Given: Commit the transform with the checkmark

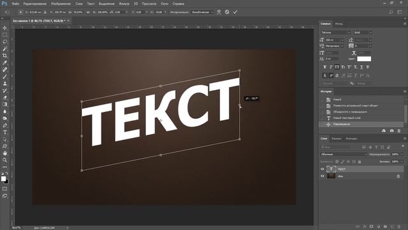Looking at the screenshot, I should click(235, 12).
